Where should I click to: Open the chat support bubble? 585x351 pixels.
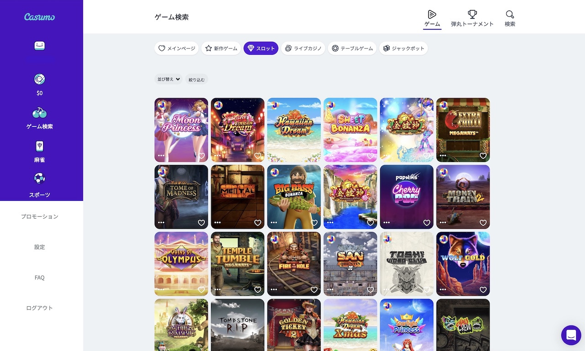pos(571,335)
